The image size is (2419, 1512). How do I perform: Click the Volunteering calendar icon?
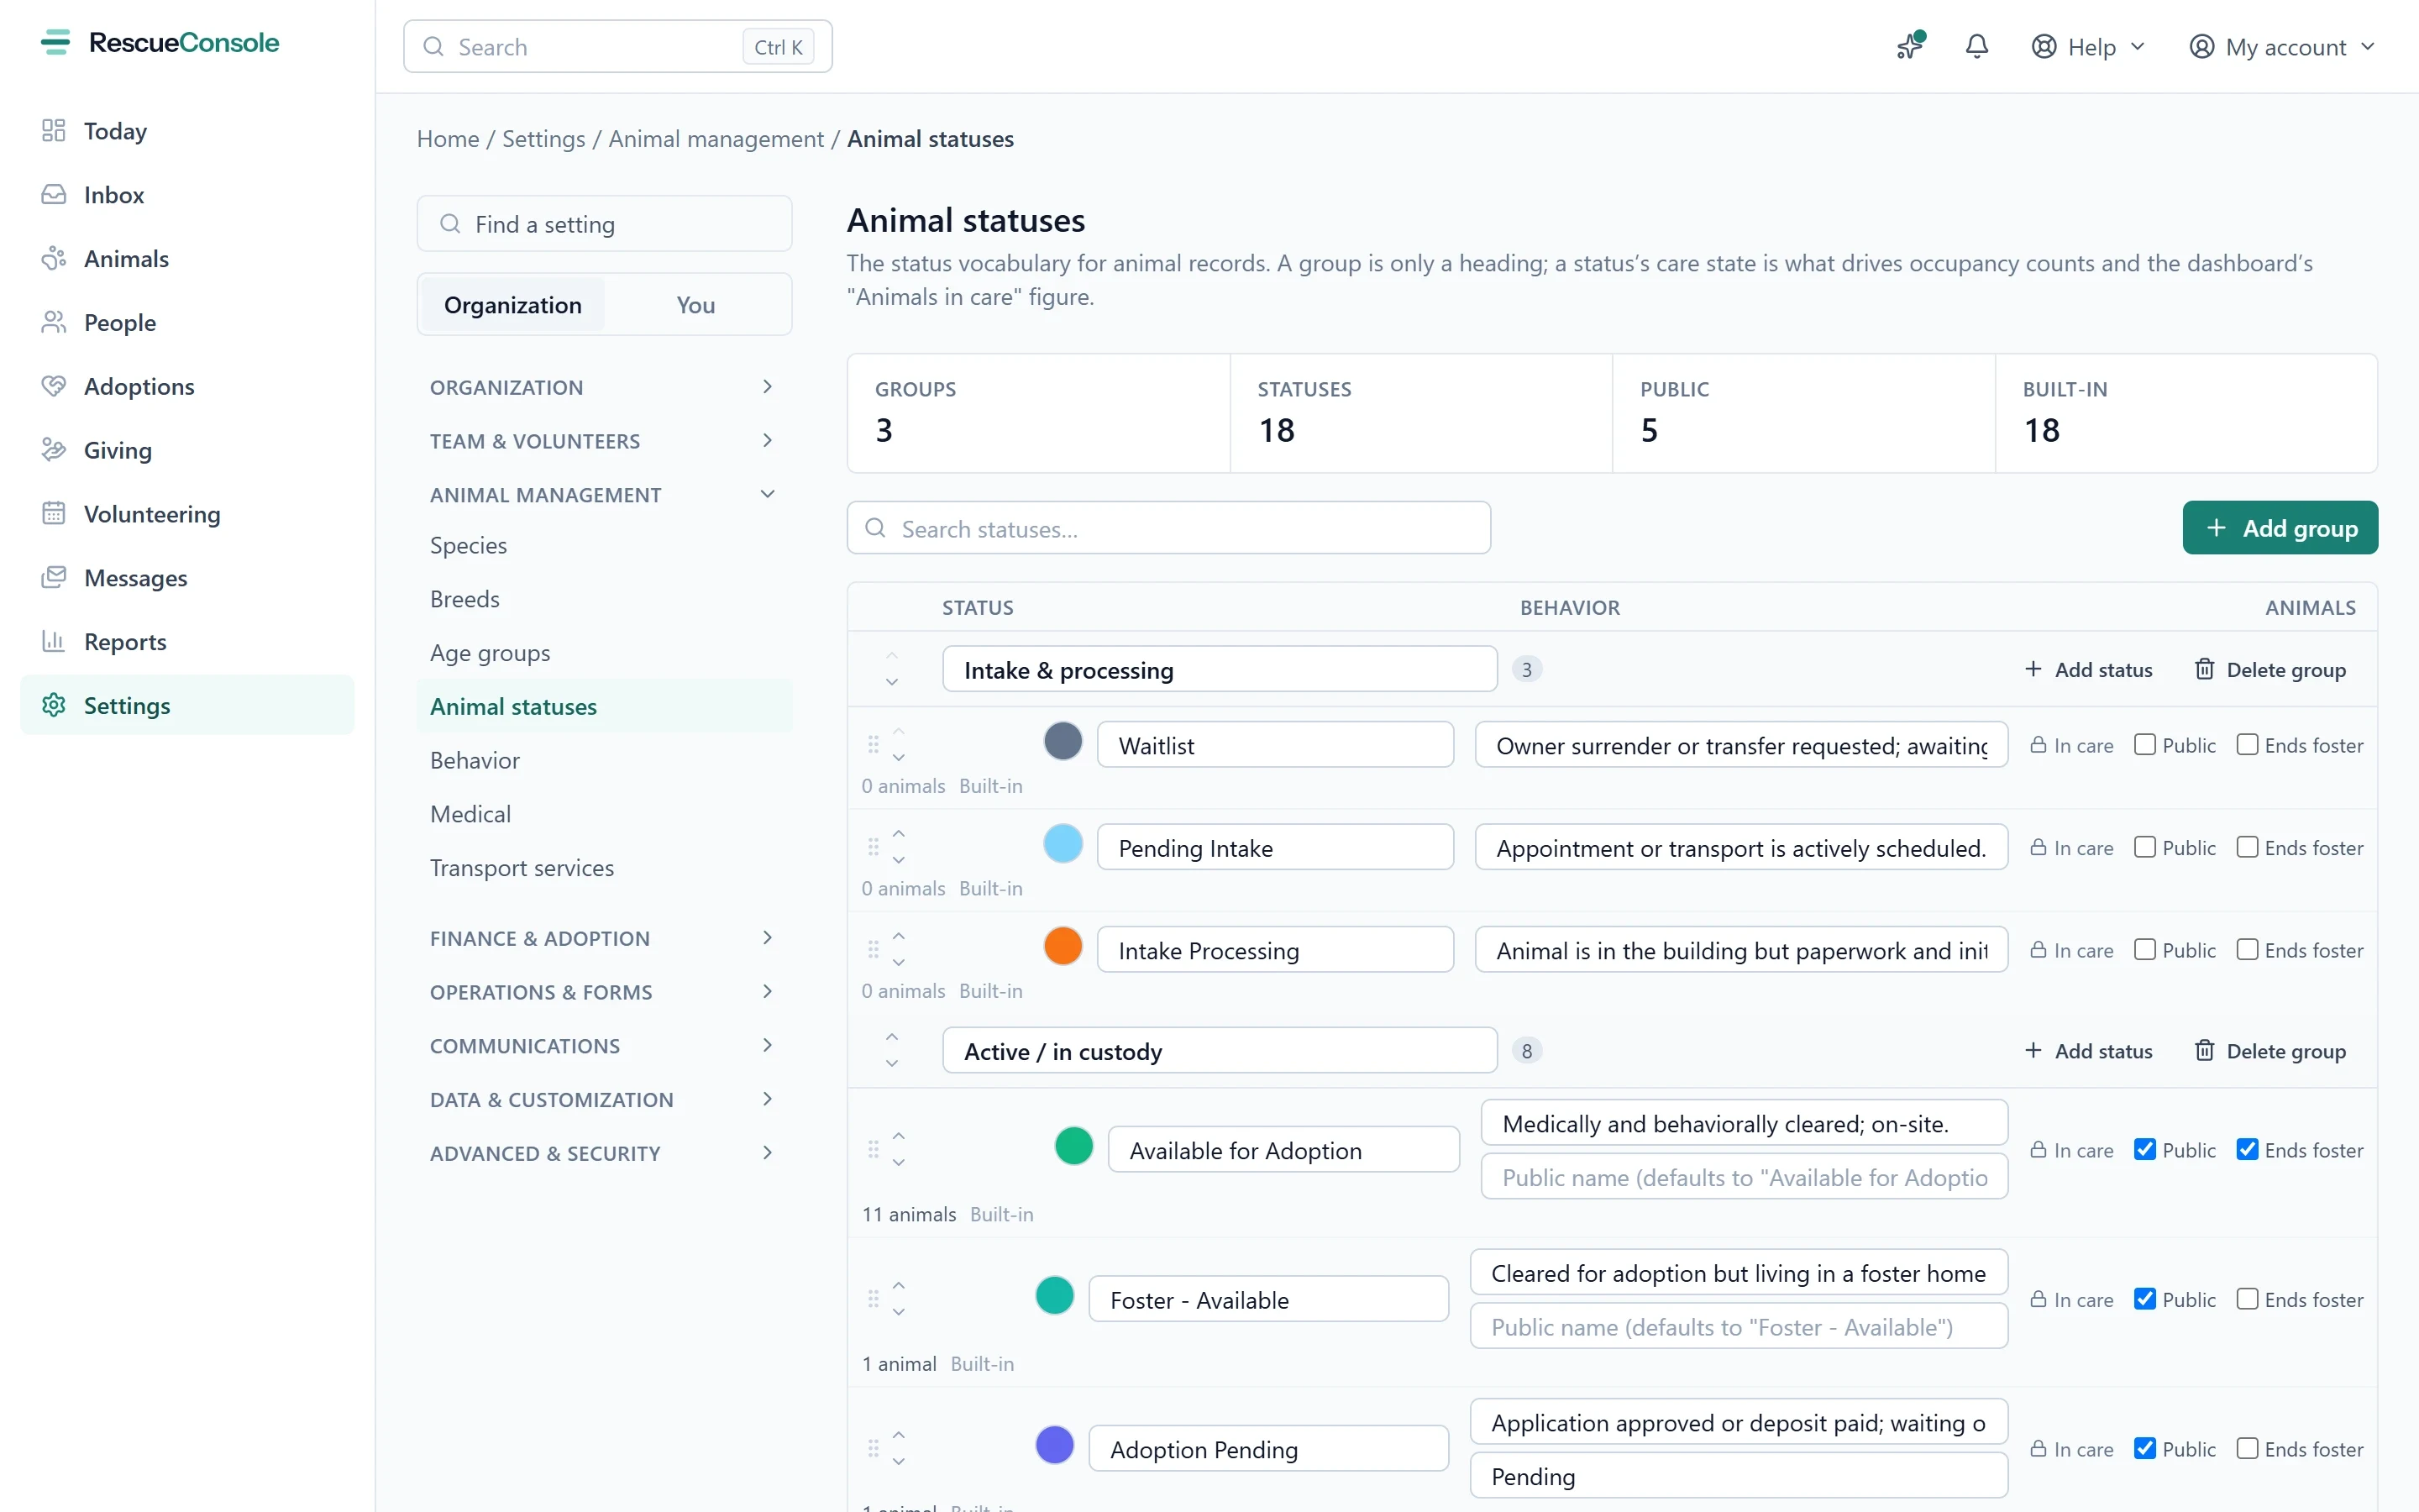53,514
